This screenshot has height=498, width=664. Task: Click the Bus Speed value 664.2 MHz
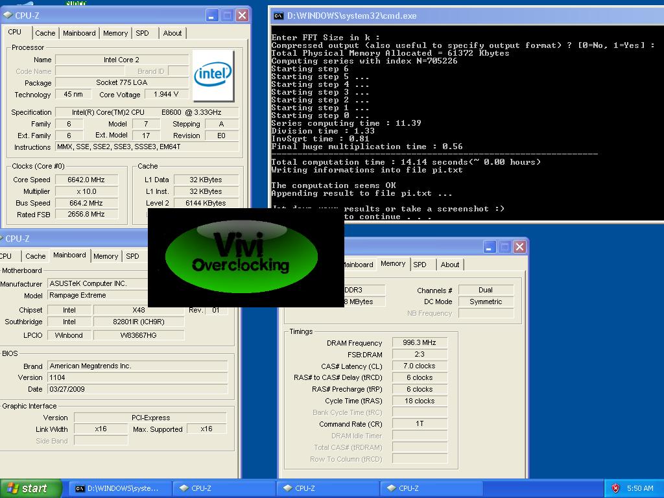point(86,203)
